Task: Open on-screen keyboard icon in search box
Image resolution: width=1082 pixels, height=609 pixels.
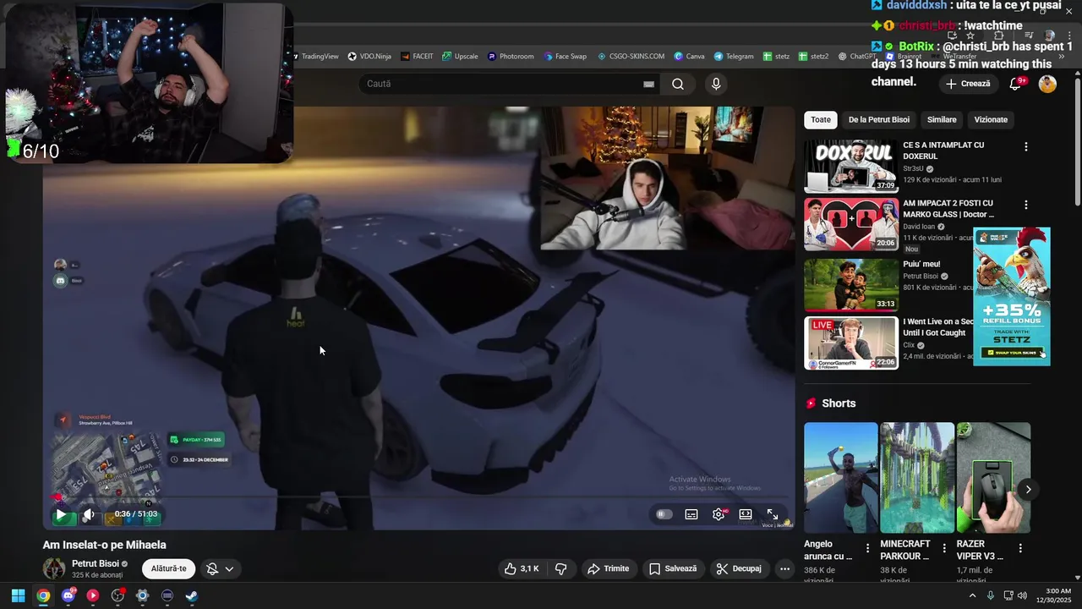Action: click(x=648, y=84)
